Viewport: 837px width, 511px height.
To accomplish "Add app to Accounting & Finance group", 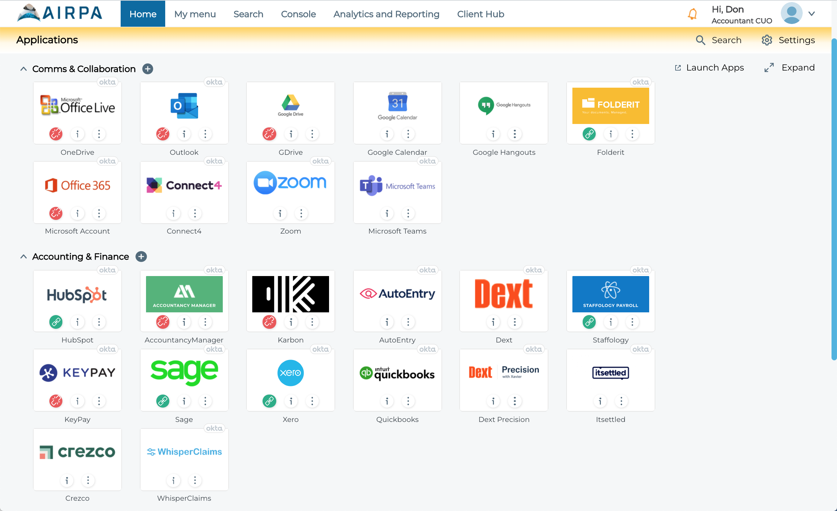I will 141,257.
